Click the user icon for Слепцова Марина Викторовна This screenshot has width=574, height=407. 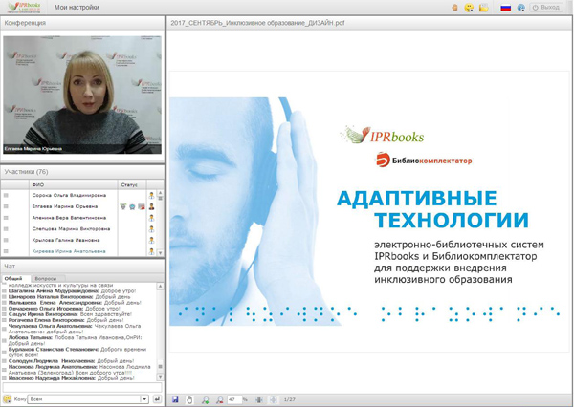[151, 229]
